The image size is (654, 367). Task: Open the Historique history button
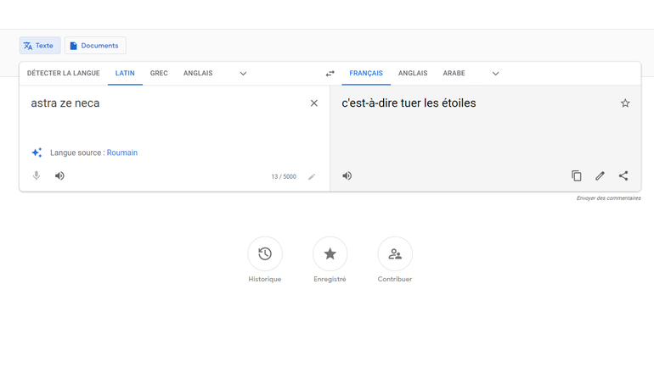pyautogui.click(x=265, y=254)
